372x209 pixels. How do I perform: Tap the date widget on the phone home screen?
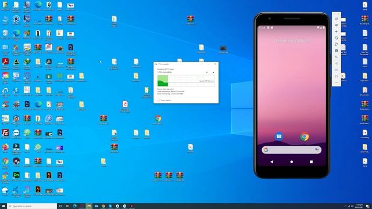coord(292,41)
